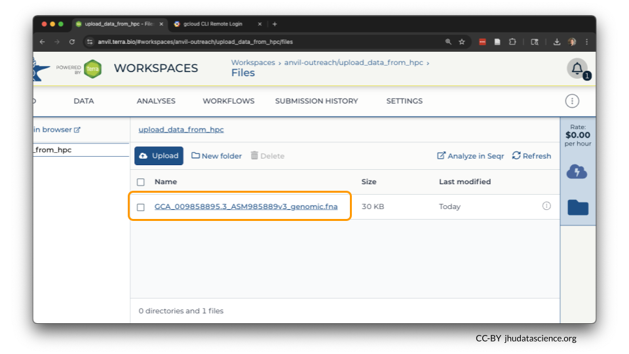Bookmark this page with the star icon
Image resolution: width=629 pixels, height=354 pixels.
tap(462, 42)
